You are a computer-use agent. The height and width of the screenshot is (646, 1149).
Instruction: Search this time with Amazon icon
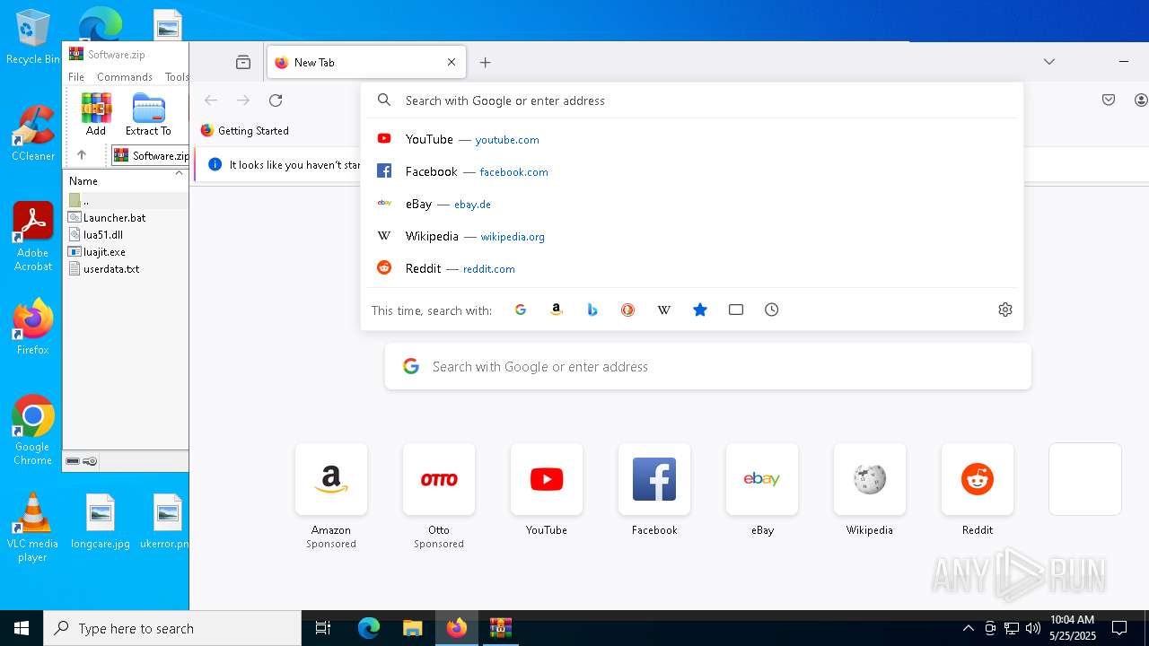pos(557,310)
